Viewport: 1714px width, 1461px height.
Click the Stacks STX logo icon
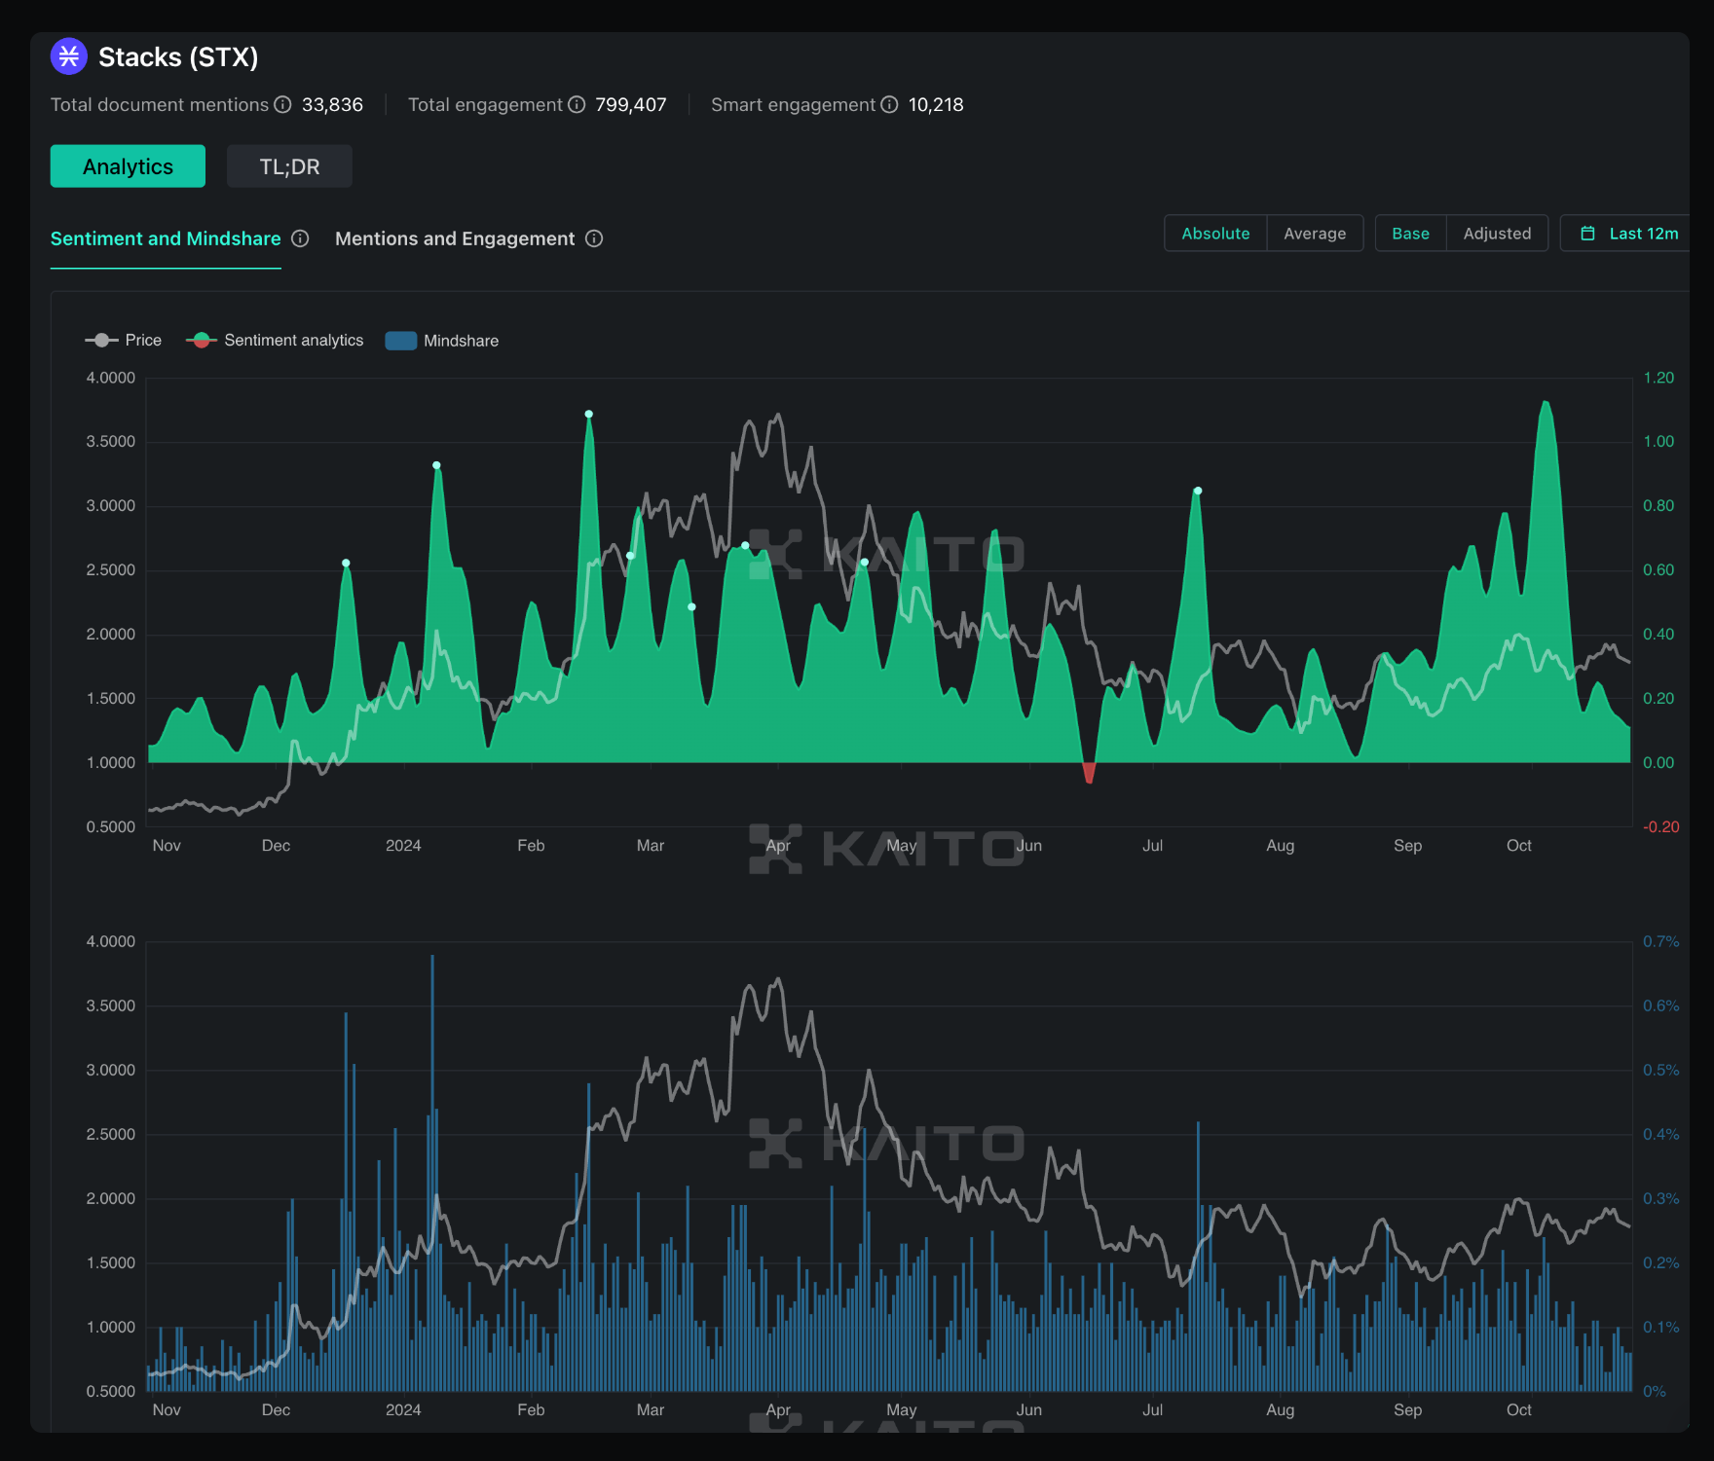69,56
